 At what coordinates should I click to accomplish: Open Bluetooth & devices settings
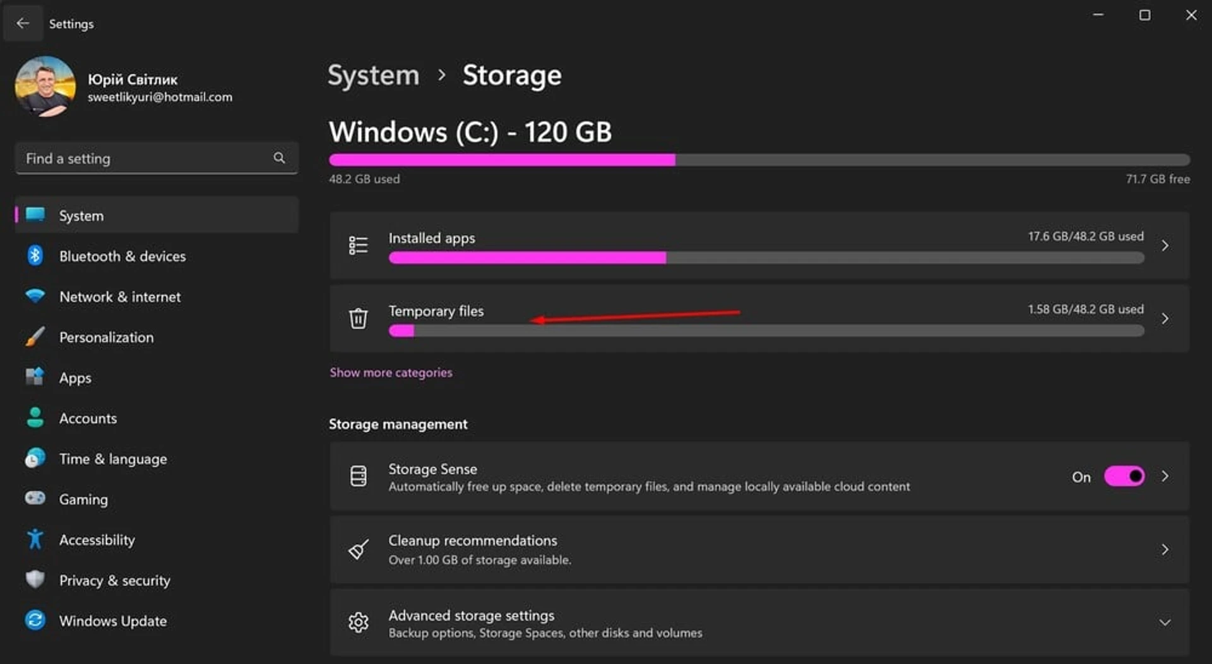point(157,256)
